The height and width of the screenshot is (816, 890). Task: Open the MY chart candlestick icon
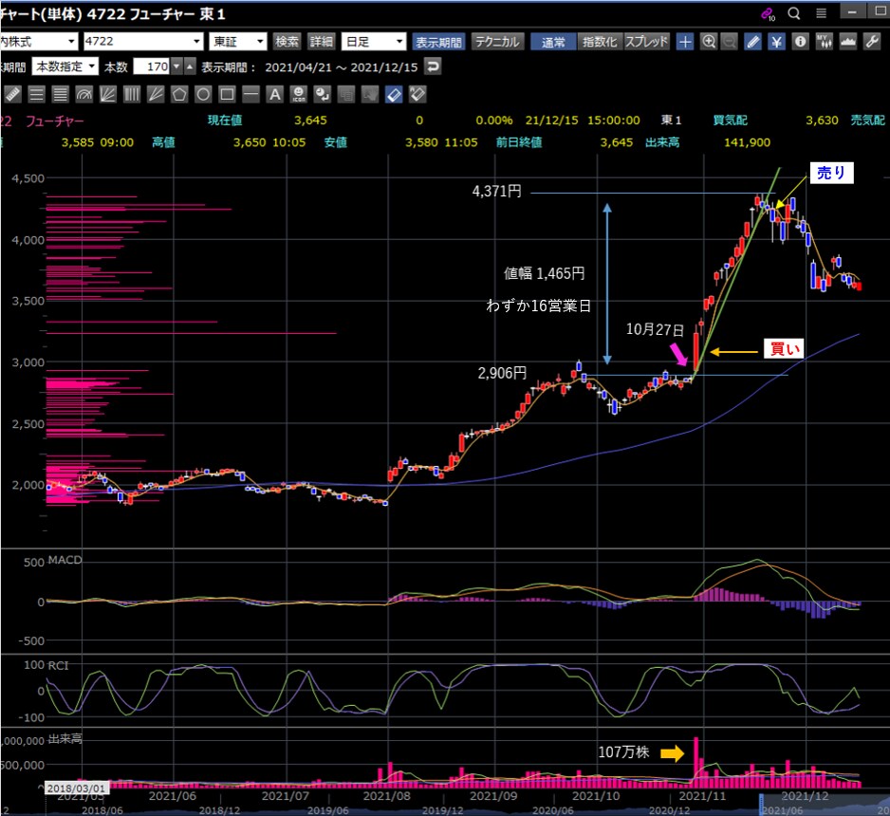pos(825,42)
